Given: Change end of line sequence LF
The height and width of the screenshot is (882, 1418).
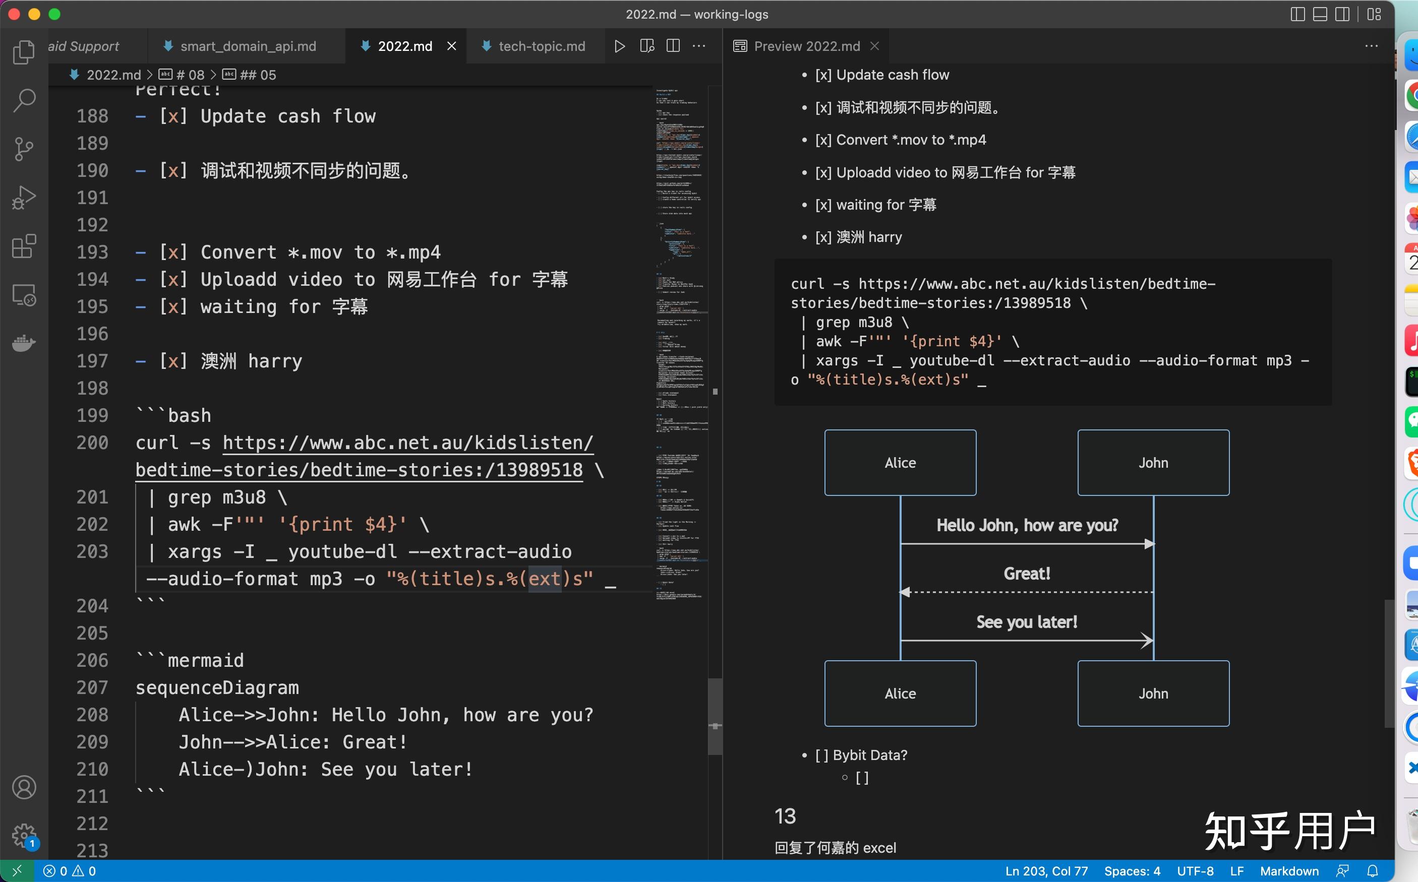Looking at the screenshot, I should (1236, 871).
